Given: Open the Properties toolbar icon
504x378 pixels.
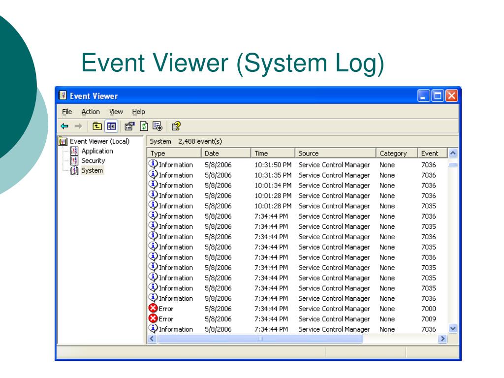Looking at the screenshot, I should pos(129,126).
